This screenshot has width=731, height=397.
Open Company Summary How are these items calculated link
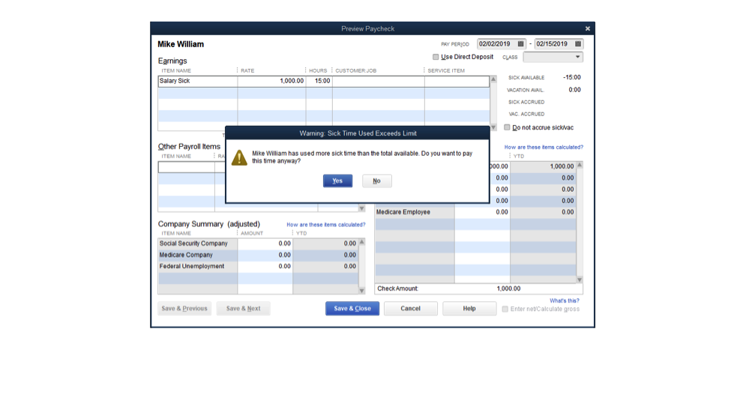tap(325, 225)
